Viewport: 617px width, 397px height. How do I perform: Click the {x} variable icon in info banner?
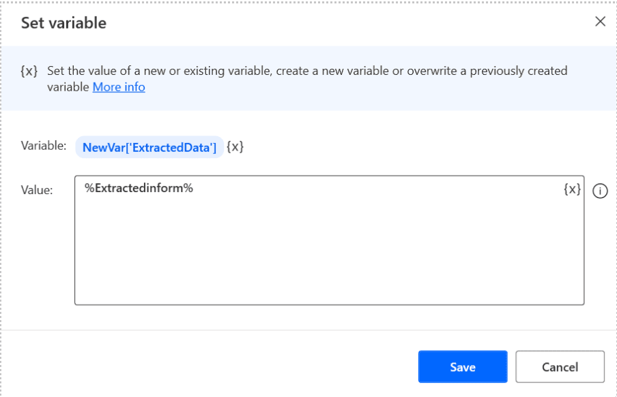tap(29, 71)
